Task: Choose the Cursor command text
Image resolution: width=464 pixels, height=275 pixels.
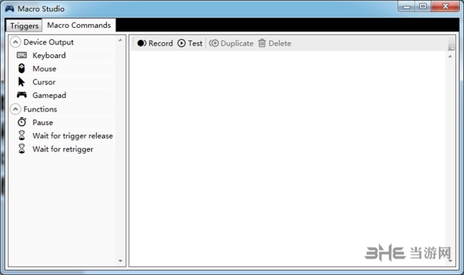Action: pos(44,82)
